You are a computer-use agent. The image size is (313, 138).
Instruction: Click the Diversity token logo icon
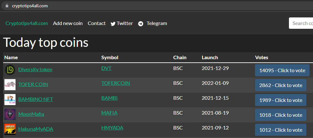[10, 70]
